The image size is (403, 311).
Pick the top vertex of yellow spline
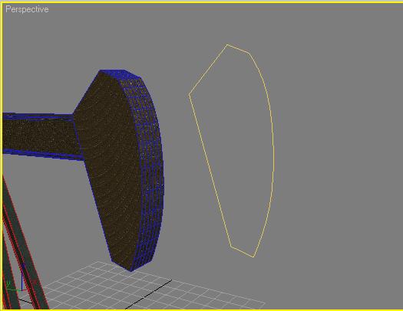227,45
